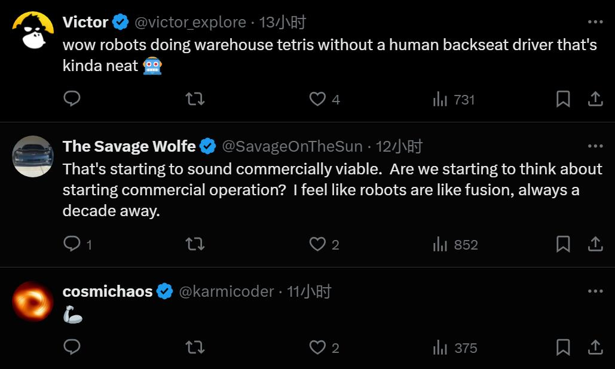This screenshot has width=615, height=369.
Task: View analytics for Victor's tweet with 731 views
Action: pos(454,100)
